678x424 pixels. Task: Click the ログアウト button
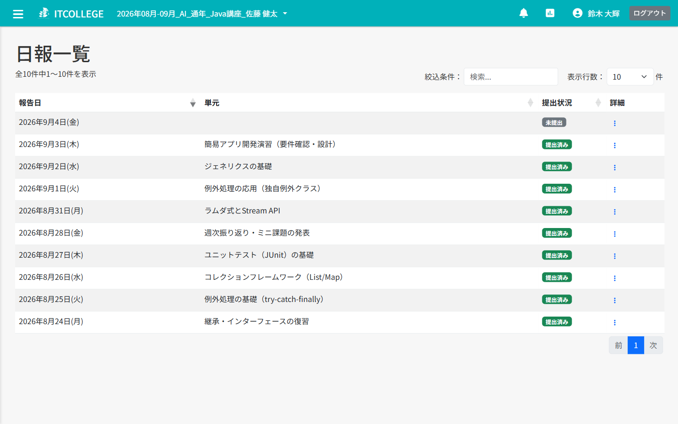click(x=650, y=13)
